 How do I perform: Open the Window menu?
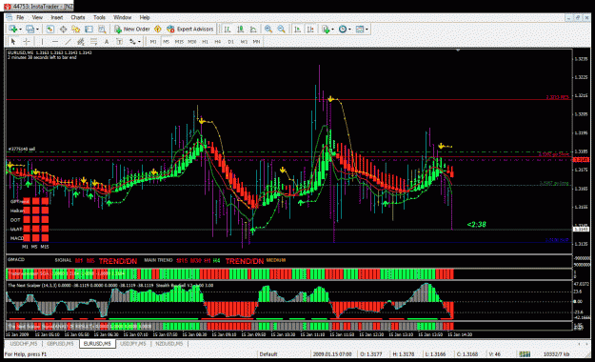click(x=123, y=17)
